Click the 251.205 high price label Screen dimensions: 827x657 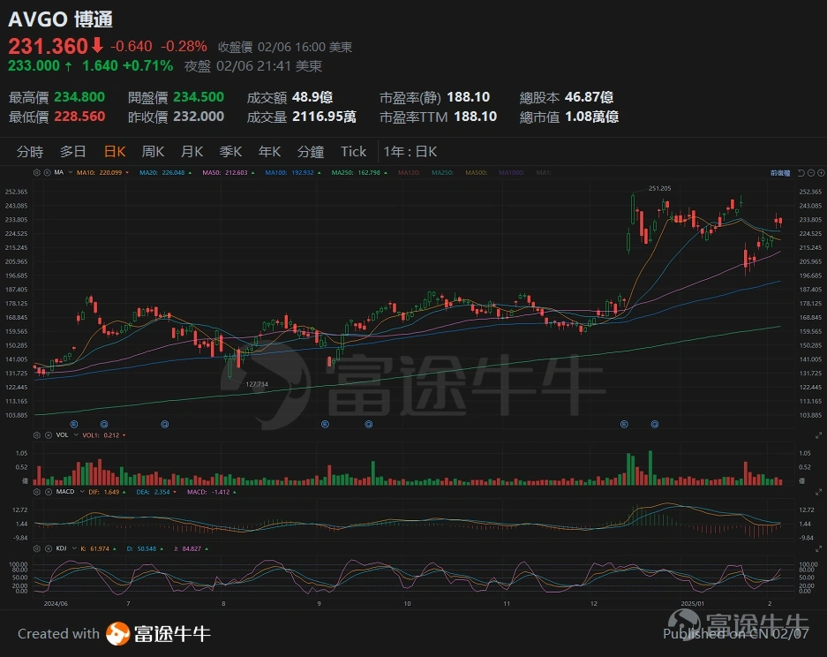pyautogui.click(x=660, y=188)
